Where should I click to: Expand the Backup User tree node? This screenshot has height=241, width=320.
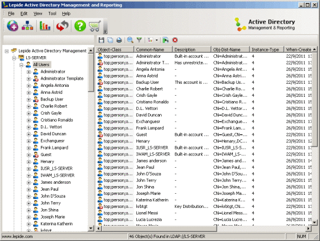click(28, 100)
